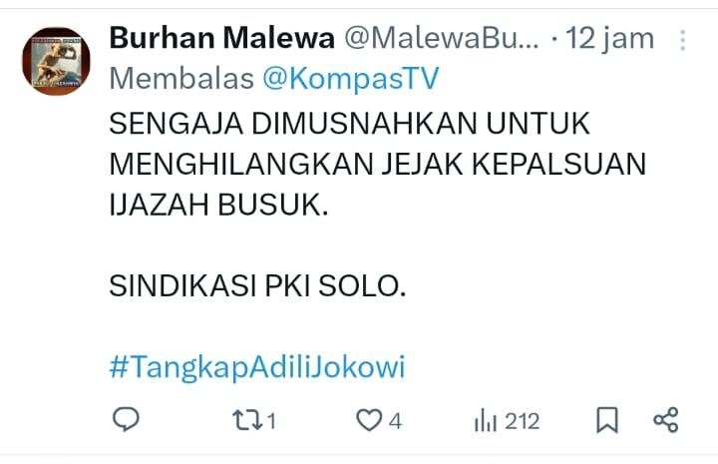Click the Burhan Malewa display name
Screen dimensions: 718x464
click(222, 38)
